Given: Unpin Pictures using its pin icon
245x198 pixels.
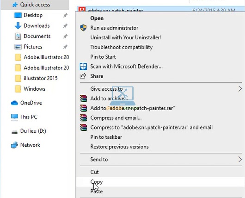Looking at the screenshot, I should tap(65, 47).
